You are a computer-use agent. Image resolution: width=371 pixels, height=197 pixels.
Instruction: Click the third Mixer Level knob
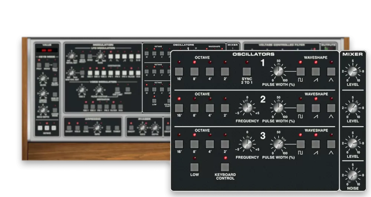click(x=352, y=143)
